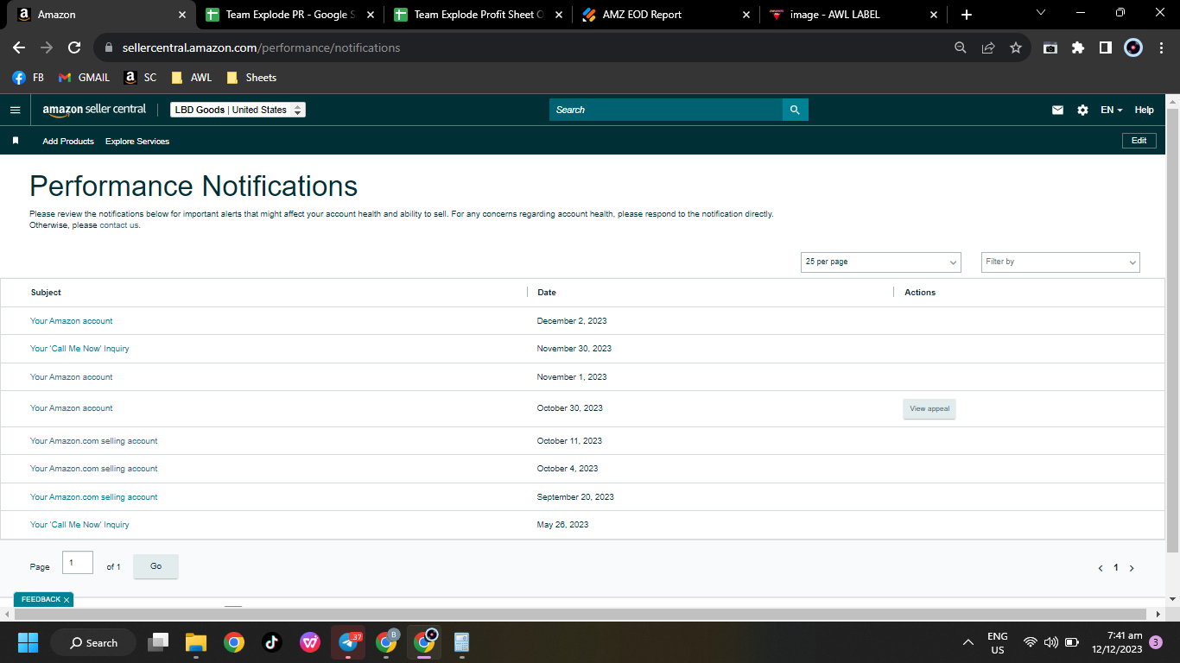Open the Seller Central settings gear
Screen dimensions: 1180x663
[1082, 110]
